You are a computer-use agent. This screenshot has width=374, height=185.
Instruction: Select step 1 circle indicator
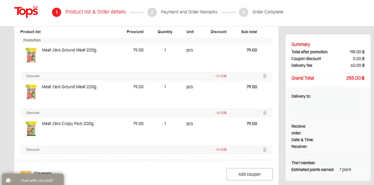[x=56, y=12]
